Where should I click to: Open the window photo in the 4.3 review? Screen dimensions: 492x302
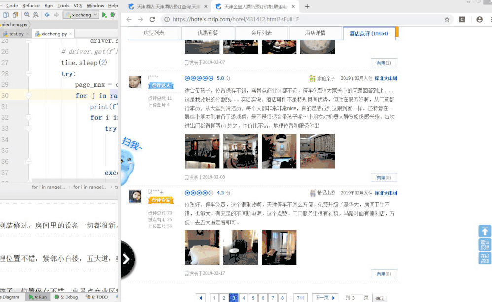tap(279, 248)
